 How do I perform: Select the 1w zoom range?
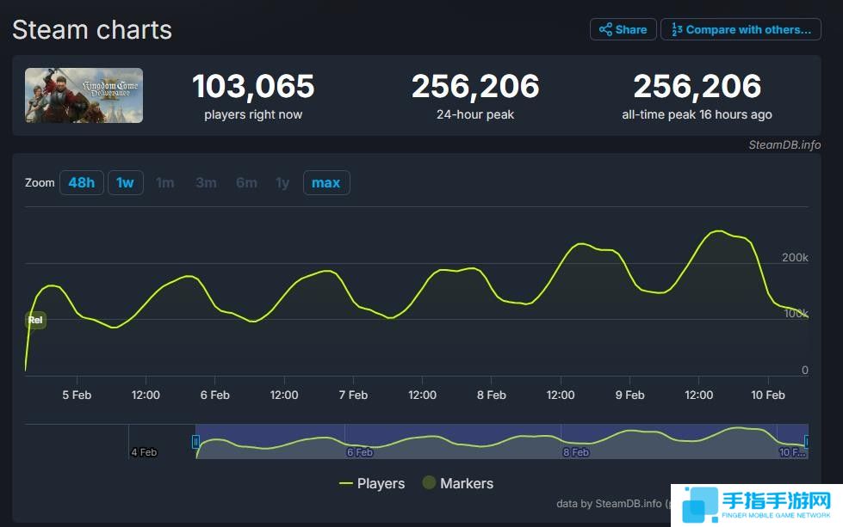coord(125,182)
